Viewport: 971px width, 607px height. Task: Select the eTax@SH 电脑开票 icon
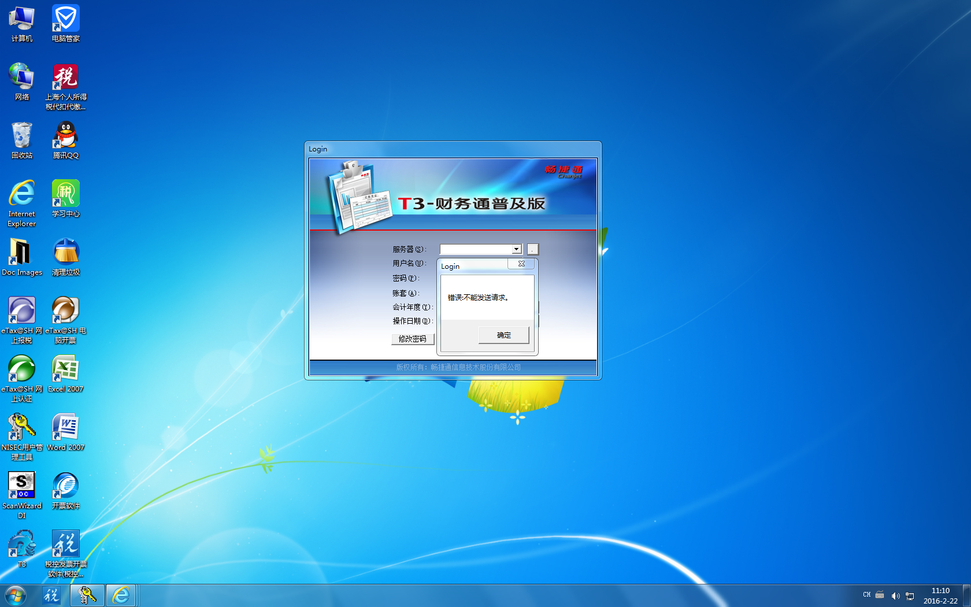pos(66,320)
